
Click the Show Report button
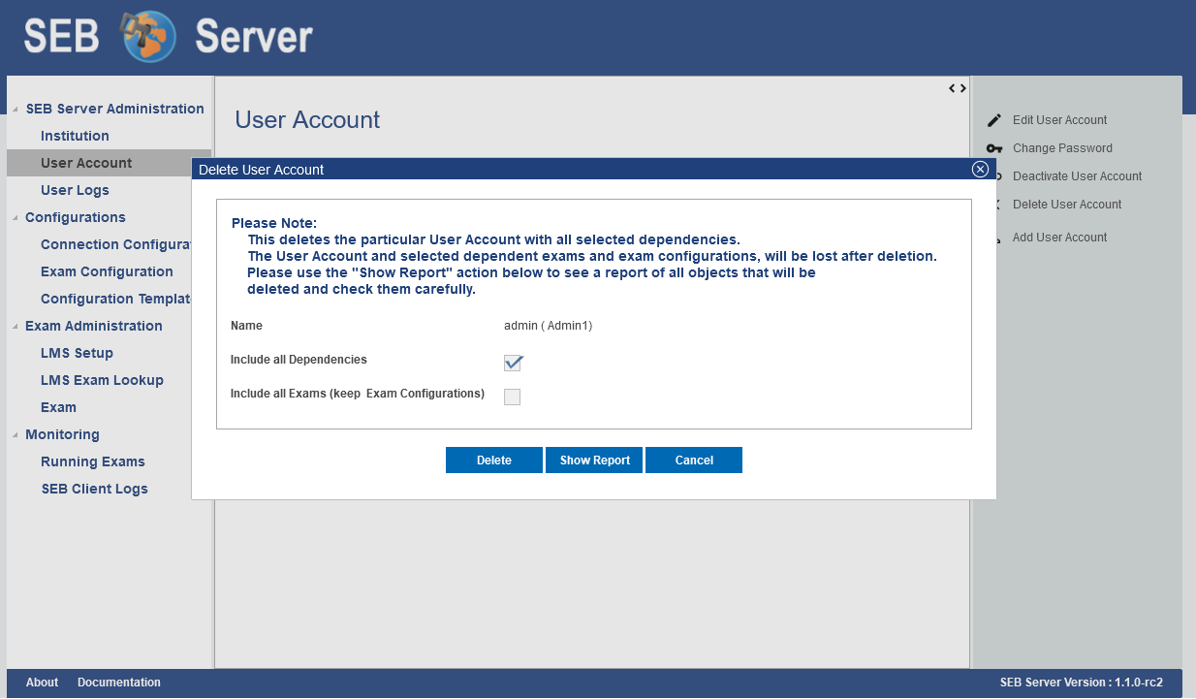[594, 461]
